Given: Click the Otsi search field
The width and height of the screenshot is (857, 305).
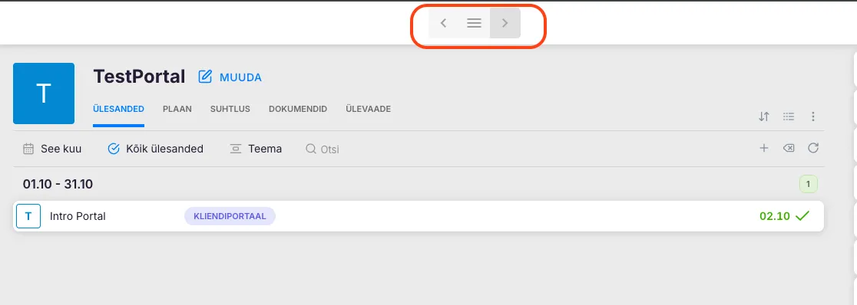Looking at the screenshot, I should point(323,149).
